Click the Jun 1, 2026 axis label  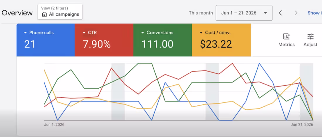54,125
